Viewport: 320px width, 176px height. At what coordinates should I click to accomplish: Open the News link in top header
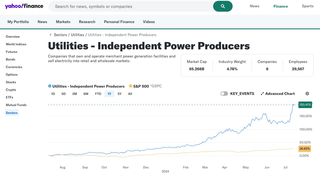[255, 6]
